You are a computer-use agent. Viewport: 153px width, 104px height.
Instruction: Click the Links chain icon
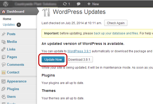(x=3, y=49)
